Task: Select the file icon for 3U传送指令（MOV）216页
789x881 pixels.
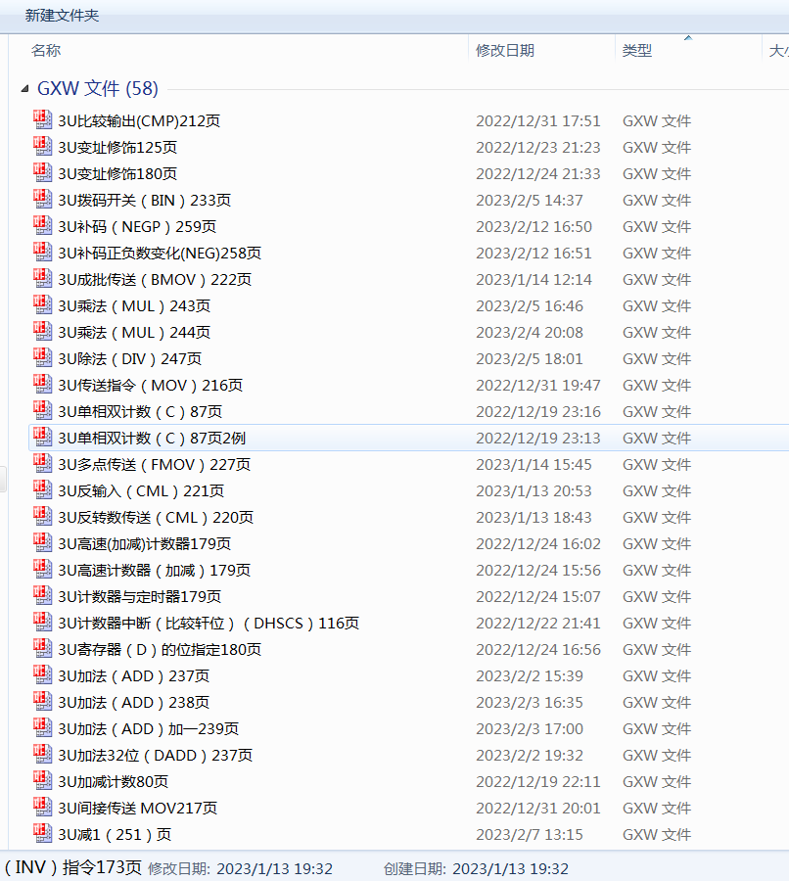Action: [42, 385]
